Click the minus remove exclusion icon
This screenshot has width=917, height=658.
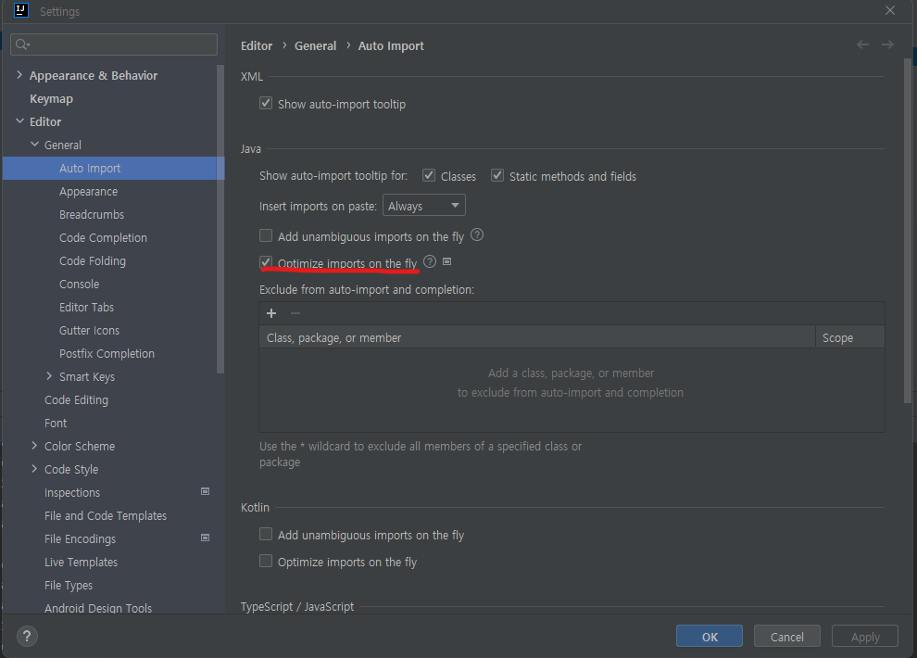pos(295,313)
